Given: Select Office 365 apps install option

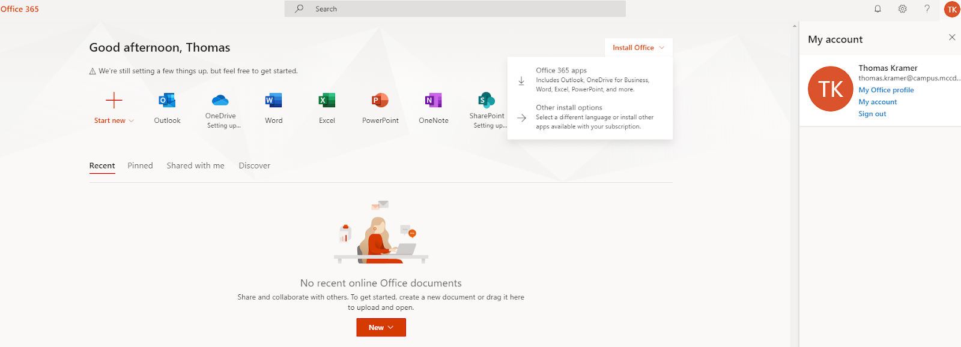Looking at the screenshot, I should (590, 80).
